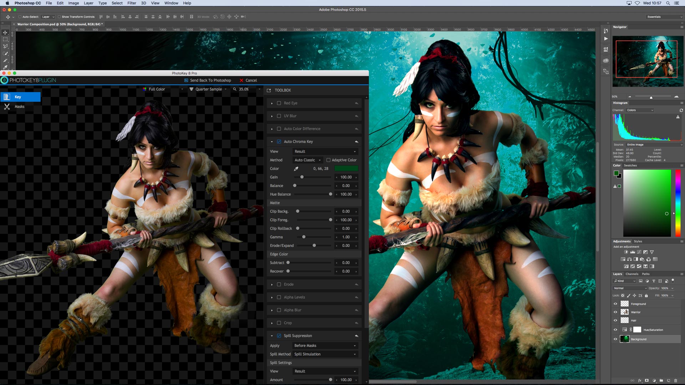685x385 pixels.
Task: Open the Quarter Sample quality selector
Action: click(x=208, y=89)
